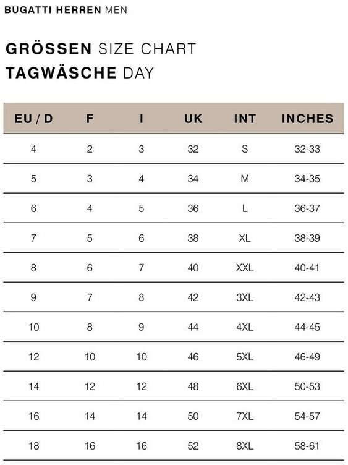Image resolution: width=348 pixels, height=465 pixels.
Task: Click the TAGWÄSCHE DAY subtitle
Action: (80, 73)
